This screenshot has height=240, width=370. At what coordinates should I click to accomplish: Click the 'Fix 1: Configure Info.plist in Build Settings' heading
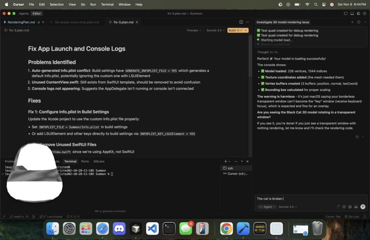pos(68,112)
